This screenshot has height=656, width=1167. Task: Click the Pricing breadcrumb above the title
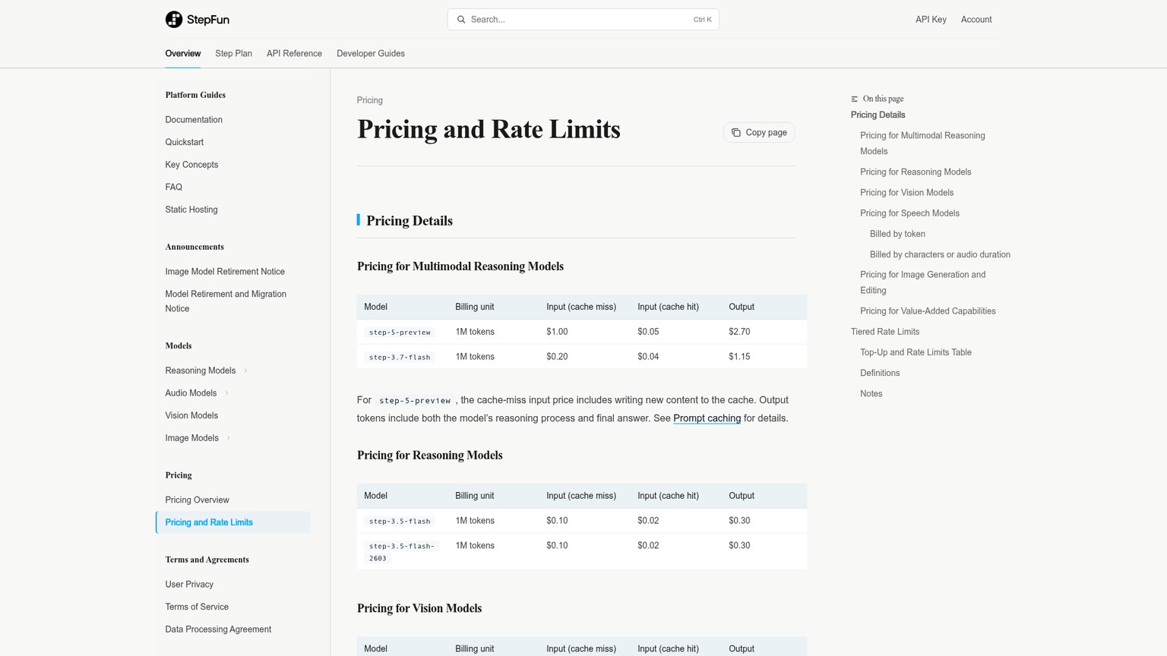click(370, 100)
